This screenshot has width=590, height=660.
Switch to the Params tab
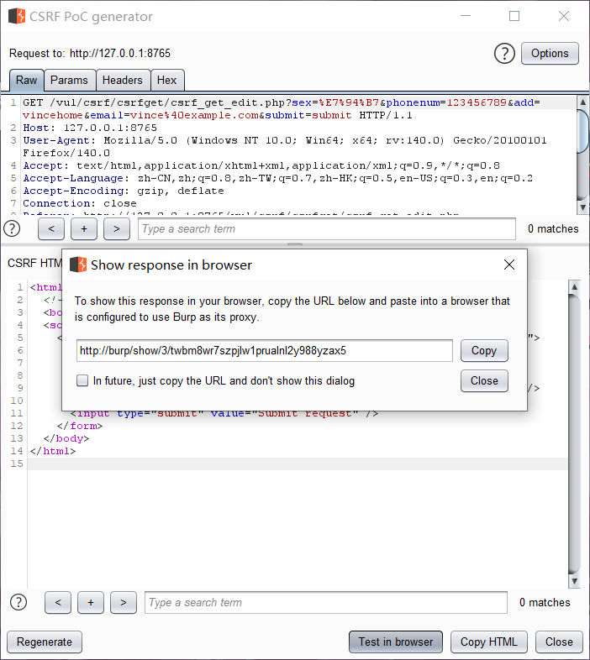pyautogui.click(x=69, y=80)
